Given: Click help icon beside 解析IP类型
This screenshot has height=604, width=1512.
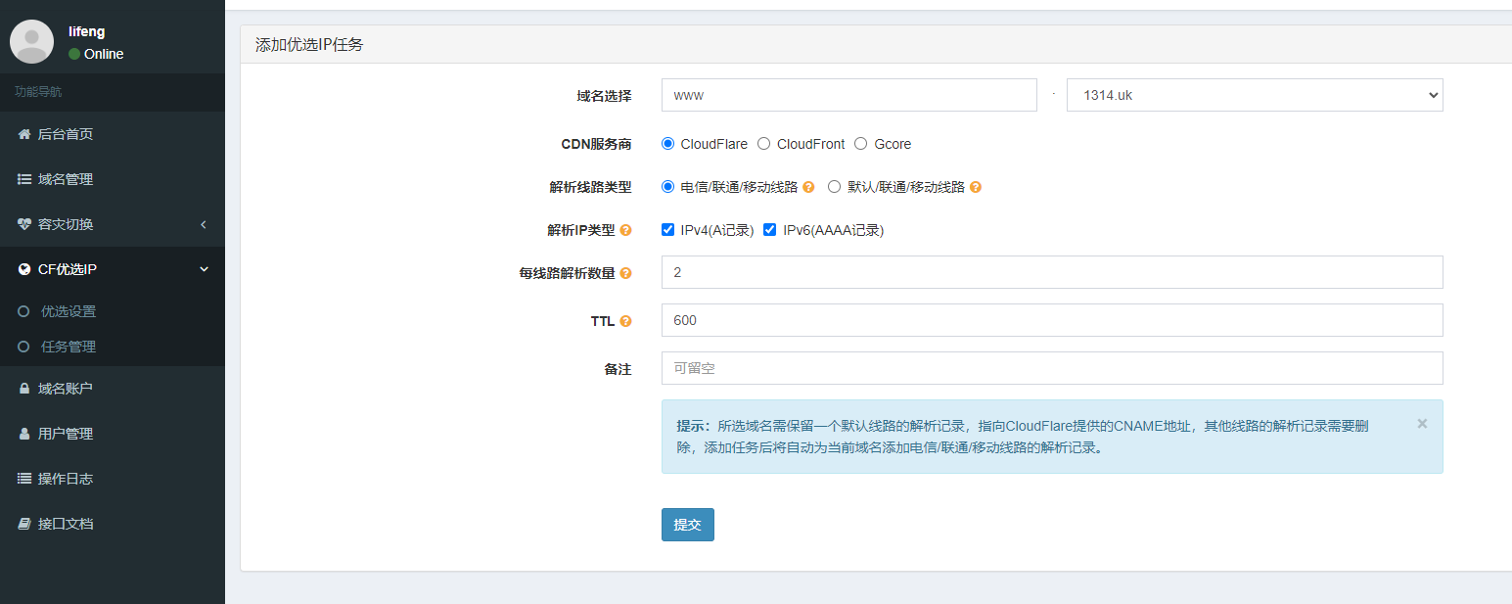Looking at the screenshot, I should (x=625, y=230).
